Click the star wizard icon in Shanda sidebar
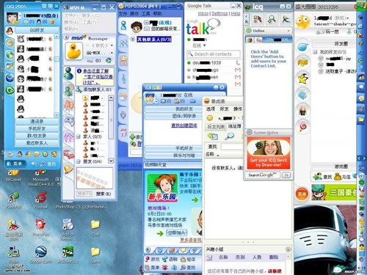This screenshot has height=275, width=367. tap(303, 78)
